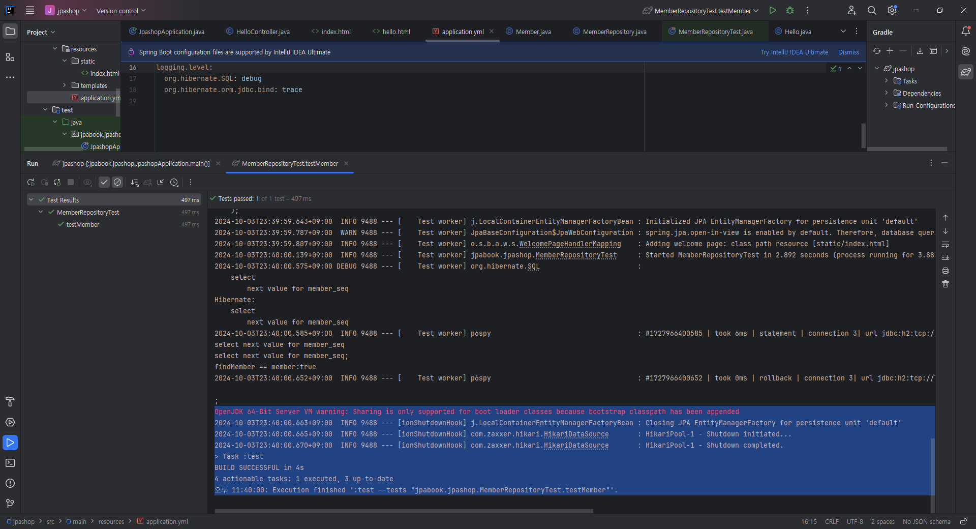Open the jpashop project dropdown
Screen dimensions: 976x529
point(66,11)
